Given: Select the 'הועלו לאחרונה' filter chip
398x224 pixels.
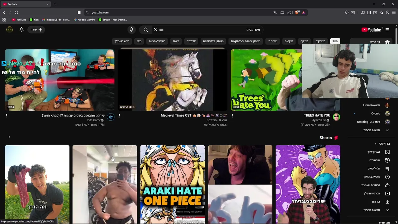Looking at the screenshot, I should 157,41.
